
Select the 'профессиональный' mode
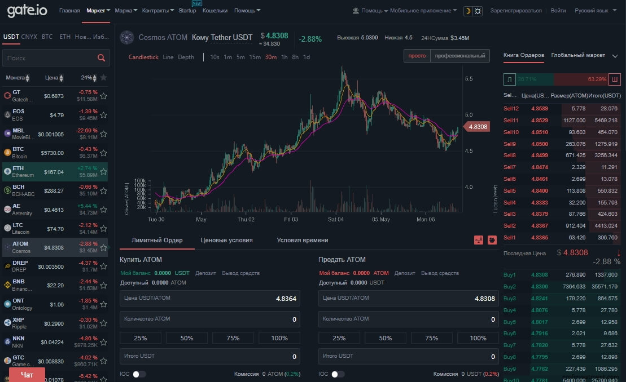tap(460, 56)
